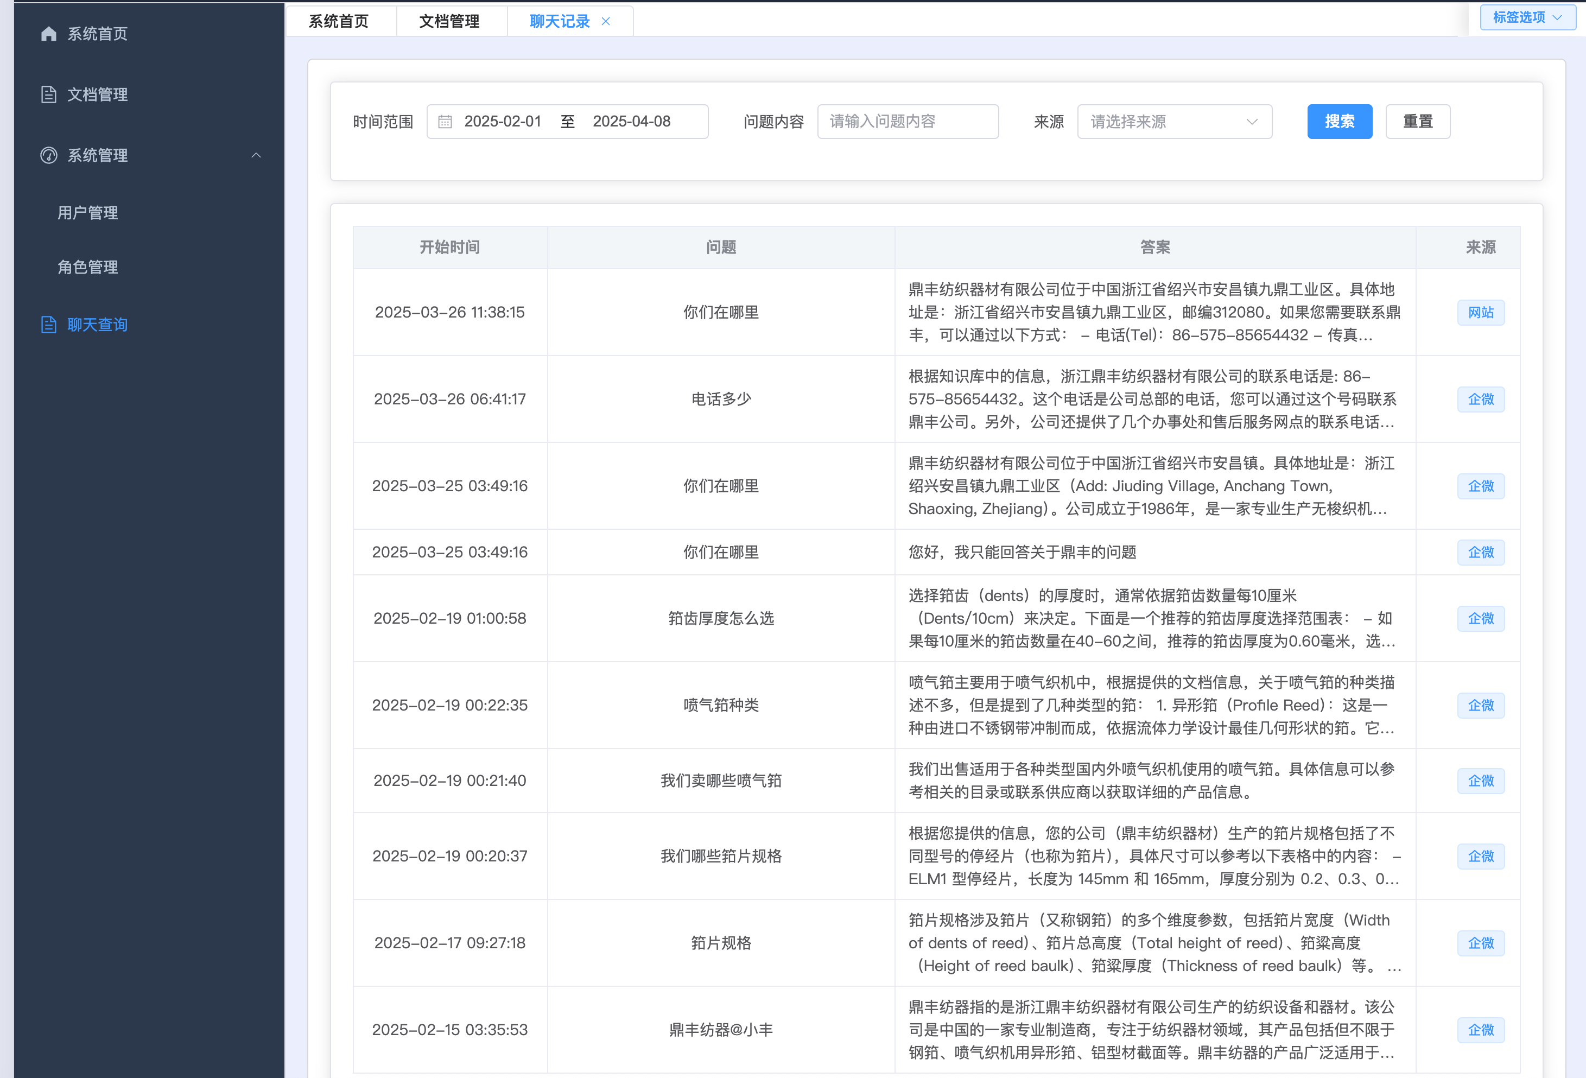The width and height of the screenshot is (1586, 1078).
Task: Open the 请选择来源 dropdown
Action: pyautogui.click(x=1174, y=121)
